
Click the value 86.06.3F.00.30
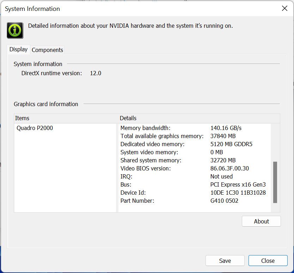(229, 168)
